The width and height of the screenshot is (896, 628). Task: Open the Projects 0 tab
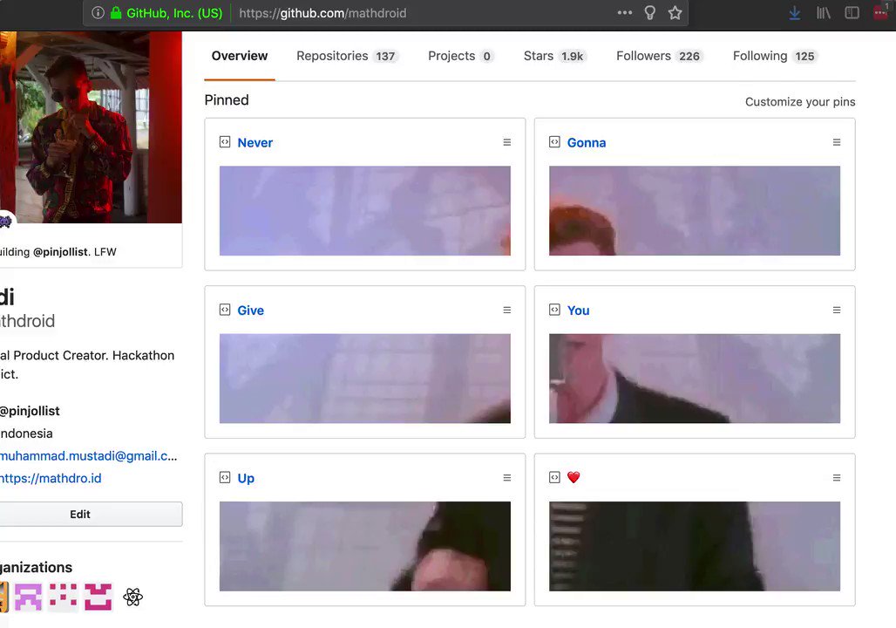click(460, 56)
